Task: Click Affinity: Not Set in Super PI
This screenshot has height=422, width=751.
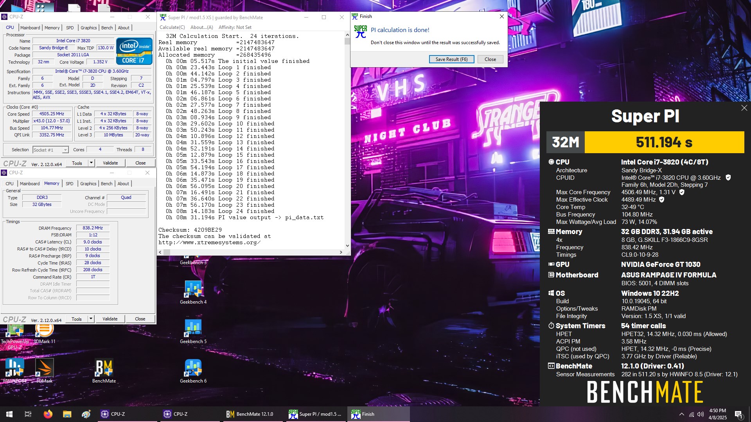Action: pyautogui.click(x=235, y=27)
